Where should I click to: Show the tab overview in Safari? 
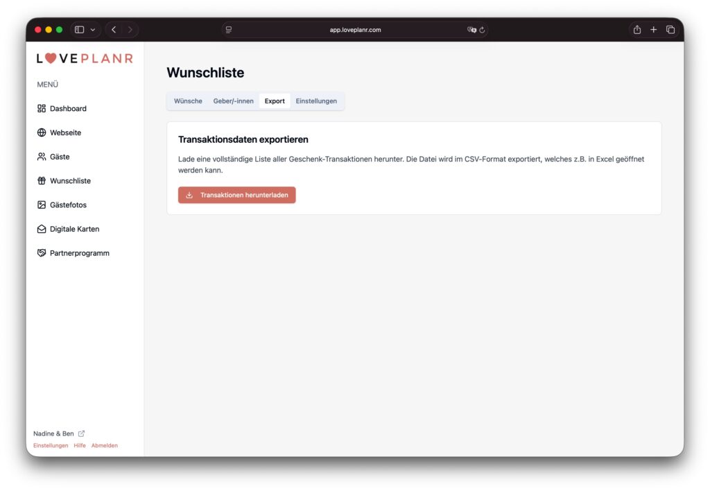tap(670, 30)
